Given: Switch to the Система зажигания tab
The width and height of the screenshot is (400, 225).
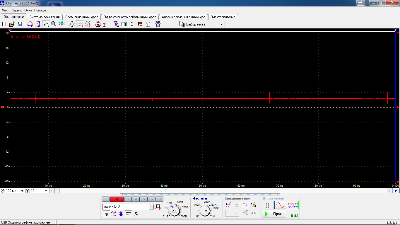Looking at the screenshot, I should tap(45, 17).
